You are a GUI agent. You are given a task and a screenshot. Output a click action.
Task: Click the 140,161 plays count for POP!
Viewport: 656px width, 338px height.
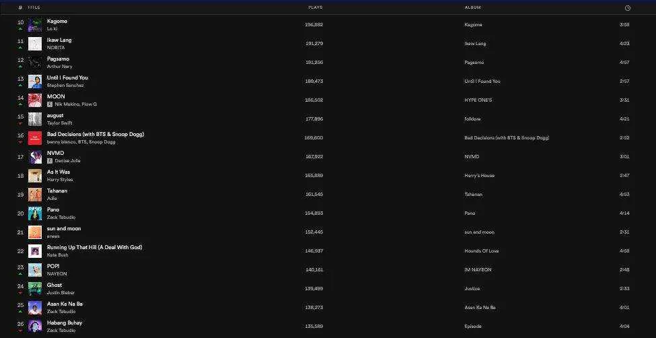[x=314, y=270]
